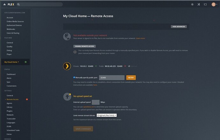Image resolution: width=220 pixels, height=140 pixels.
Task: Click 'Not available outside your network' status text
Action: (x=90, y=35)
